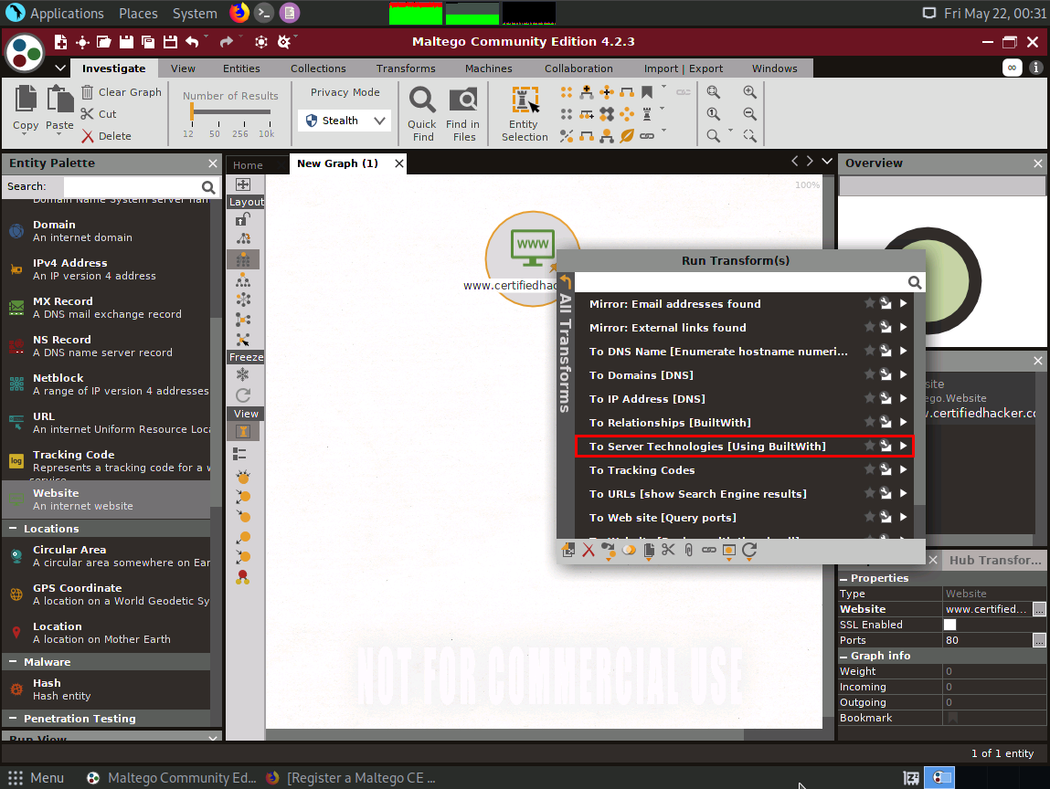The width and height of the screenshot is (1050, 789).
Task: Toggle layout lock icon in graph sidebar
Action: click(243, 219)
